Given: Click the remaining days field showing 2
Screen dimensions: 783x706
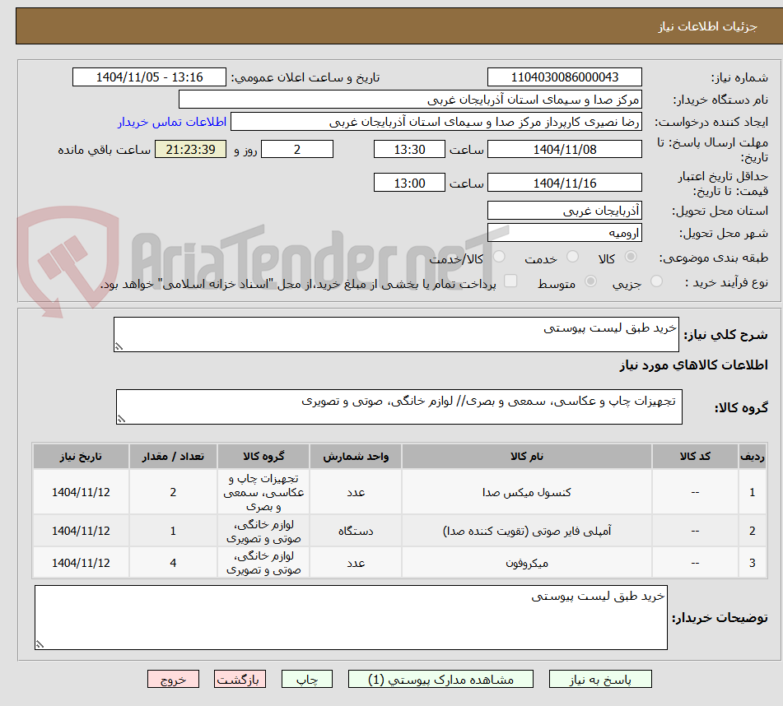Looking at the screenshot, I should [x=297, y=149].
